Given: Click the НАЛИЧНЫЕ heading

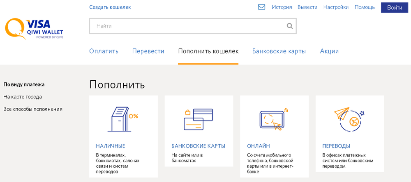Looking at the screenshot, I should pyautogui.click(x=110, y=146).
